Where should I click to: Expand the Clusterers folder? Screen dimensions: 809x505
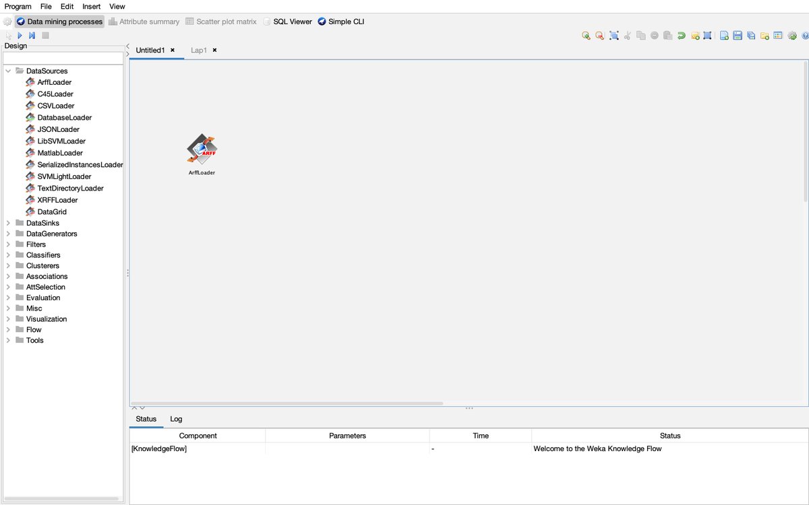8,266
